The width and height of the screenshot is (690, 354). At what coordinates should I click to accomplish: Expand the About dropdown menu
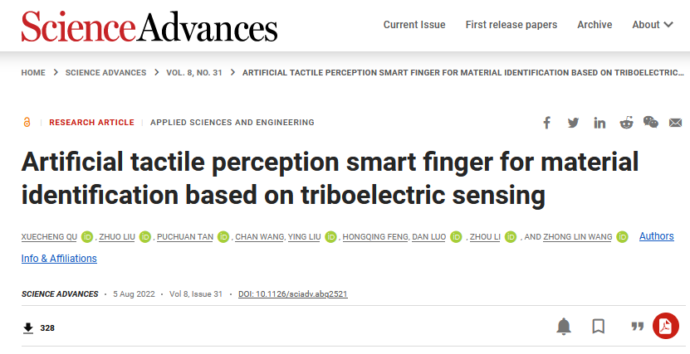[x=653, y=25]
